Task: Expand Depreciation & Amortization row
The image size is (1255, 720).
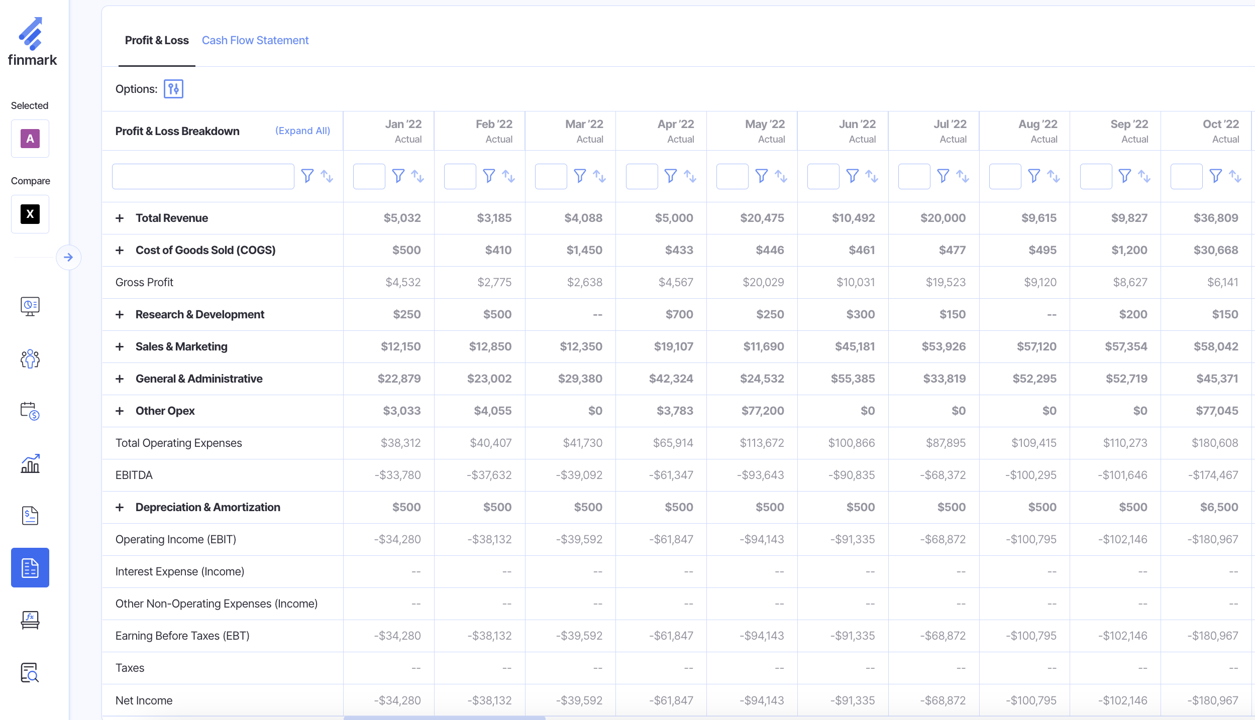Action: [120, 507]
